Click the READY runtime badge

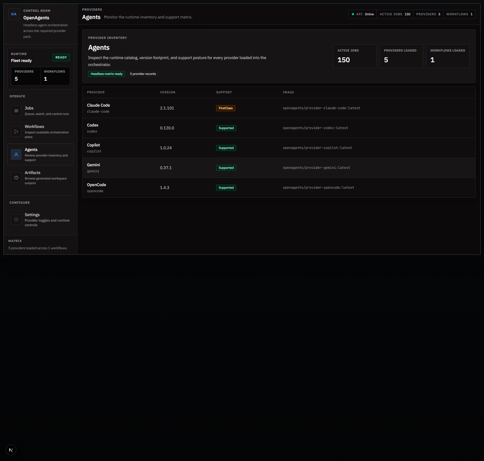click(x=61, y=57)
